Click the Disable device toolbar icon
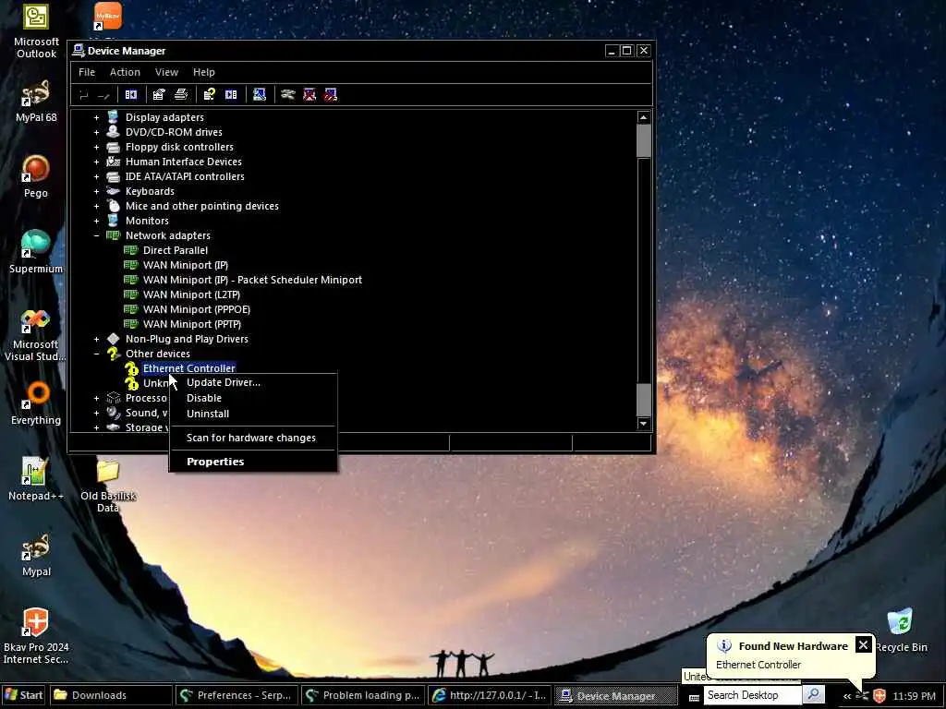Image resolution: width=946 pixels, height=709 pixels. tap(331, 95)
